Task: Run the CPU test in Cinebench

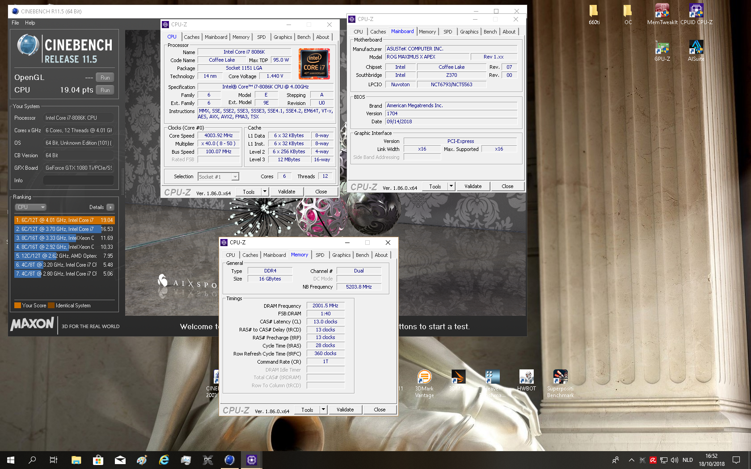Action: tap(105, 90)
